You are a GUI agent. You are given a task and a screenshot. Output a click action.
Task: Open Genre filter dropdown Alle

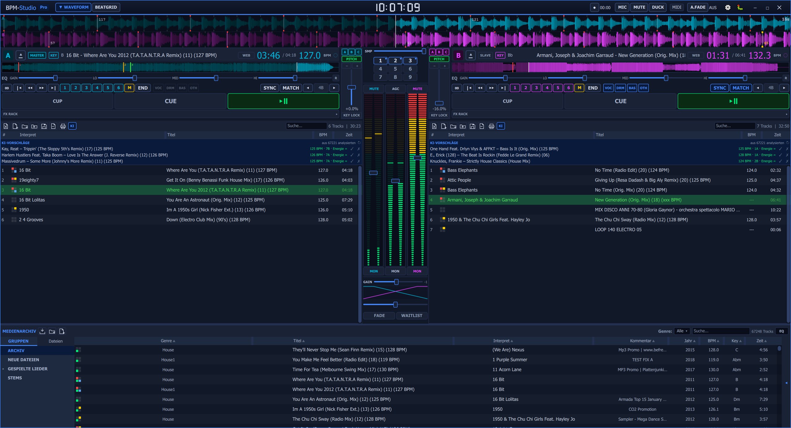[x=682, y=331]
